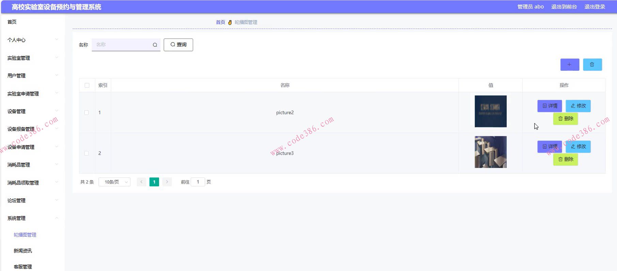Check the checkbox for the picture2 row
Screen dimensions: 617x271
pos(86,113)
